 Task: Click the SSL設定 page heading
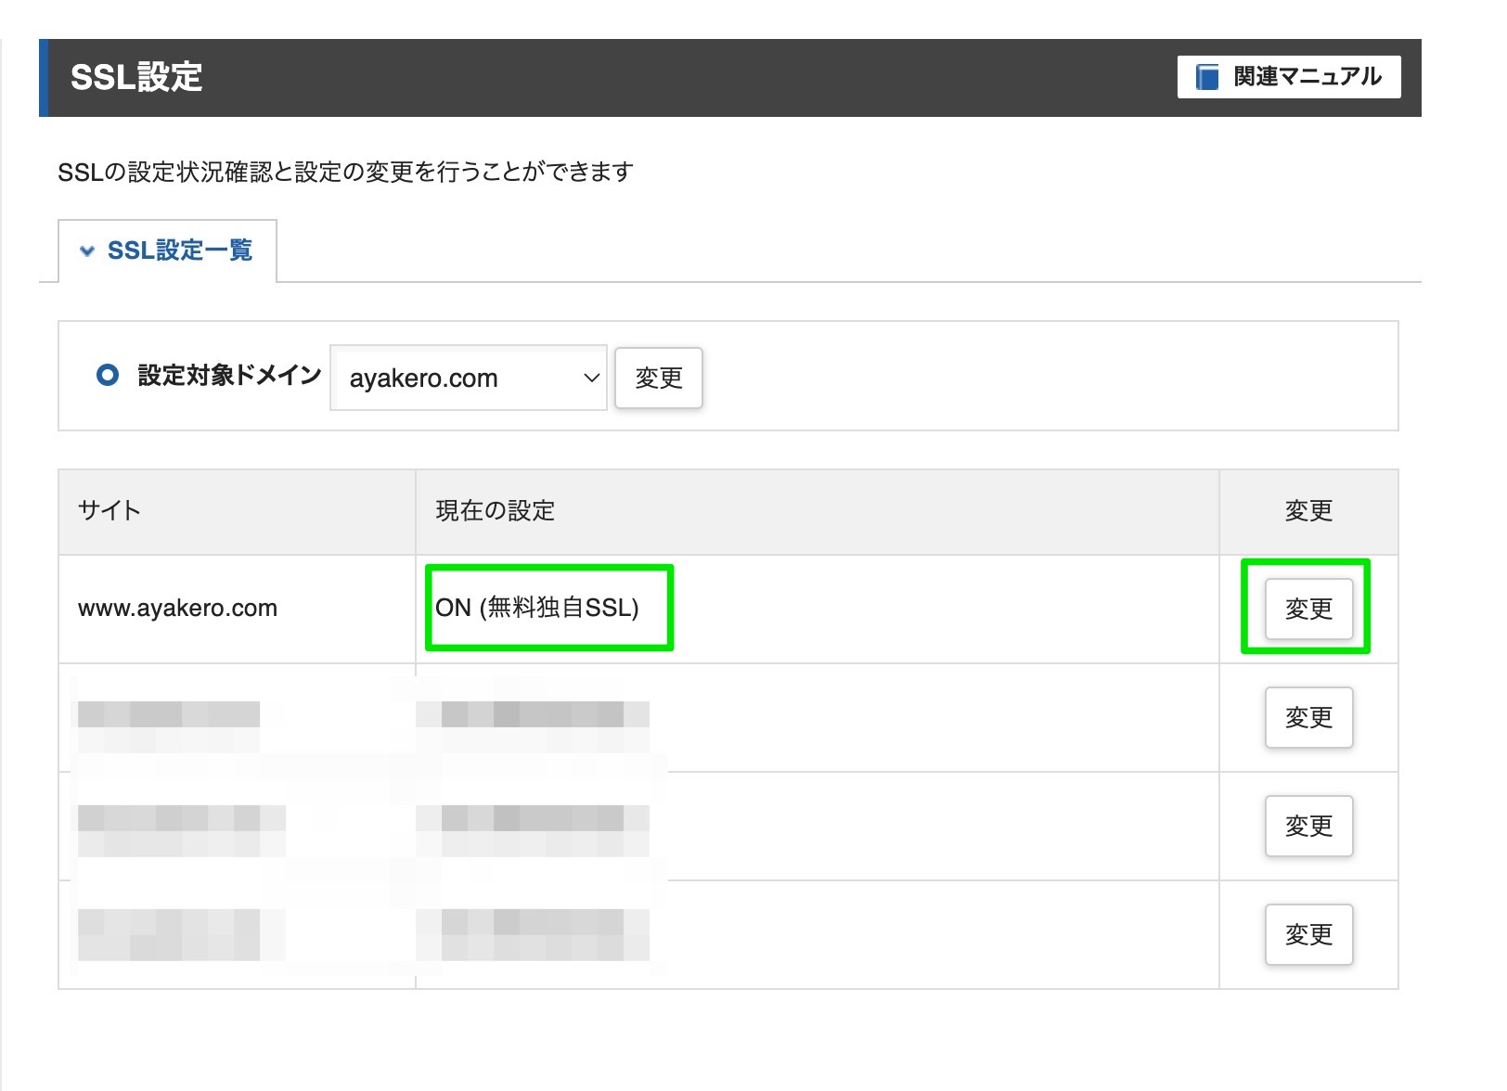pos(136,77)
